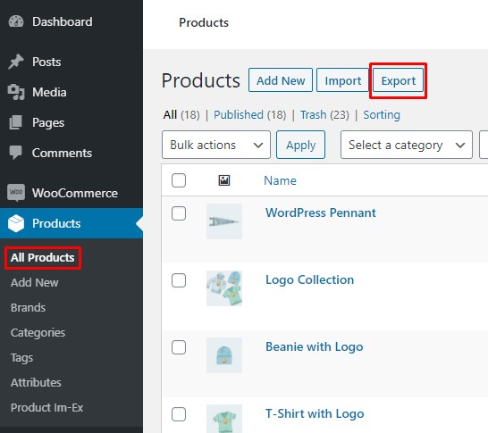Open Posts menu item
The image size is (488, 433).
pos(72,62)
